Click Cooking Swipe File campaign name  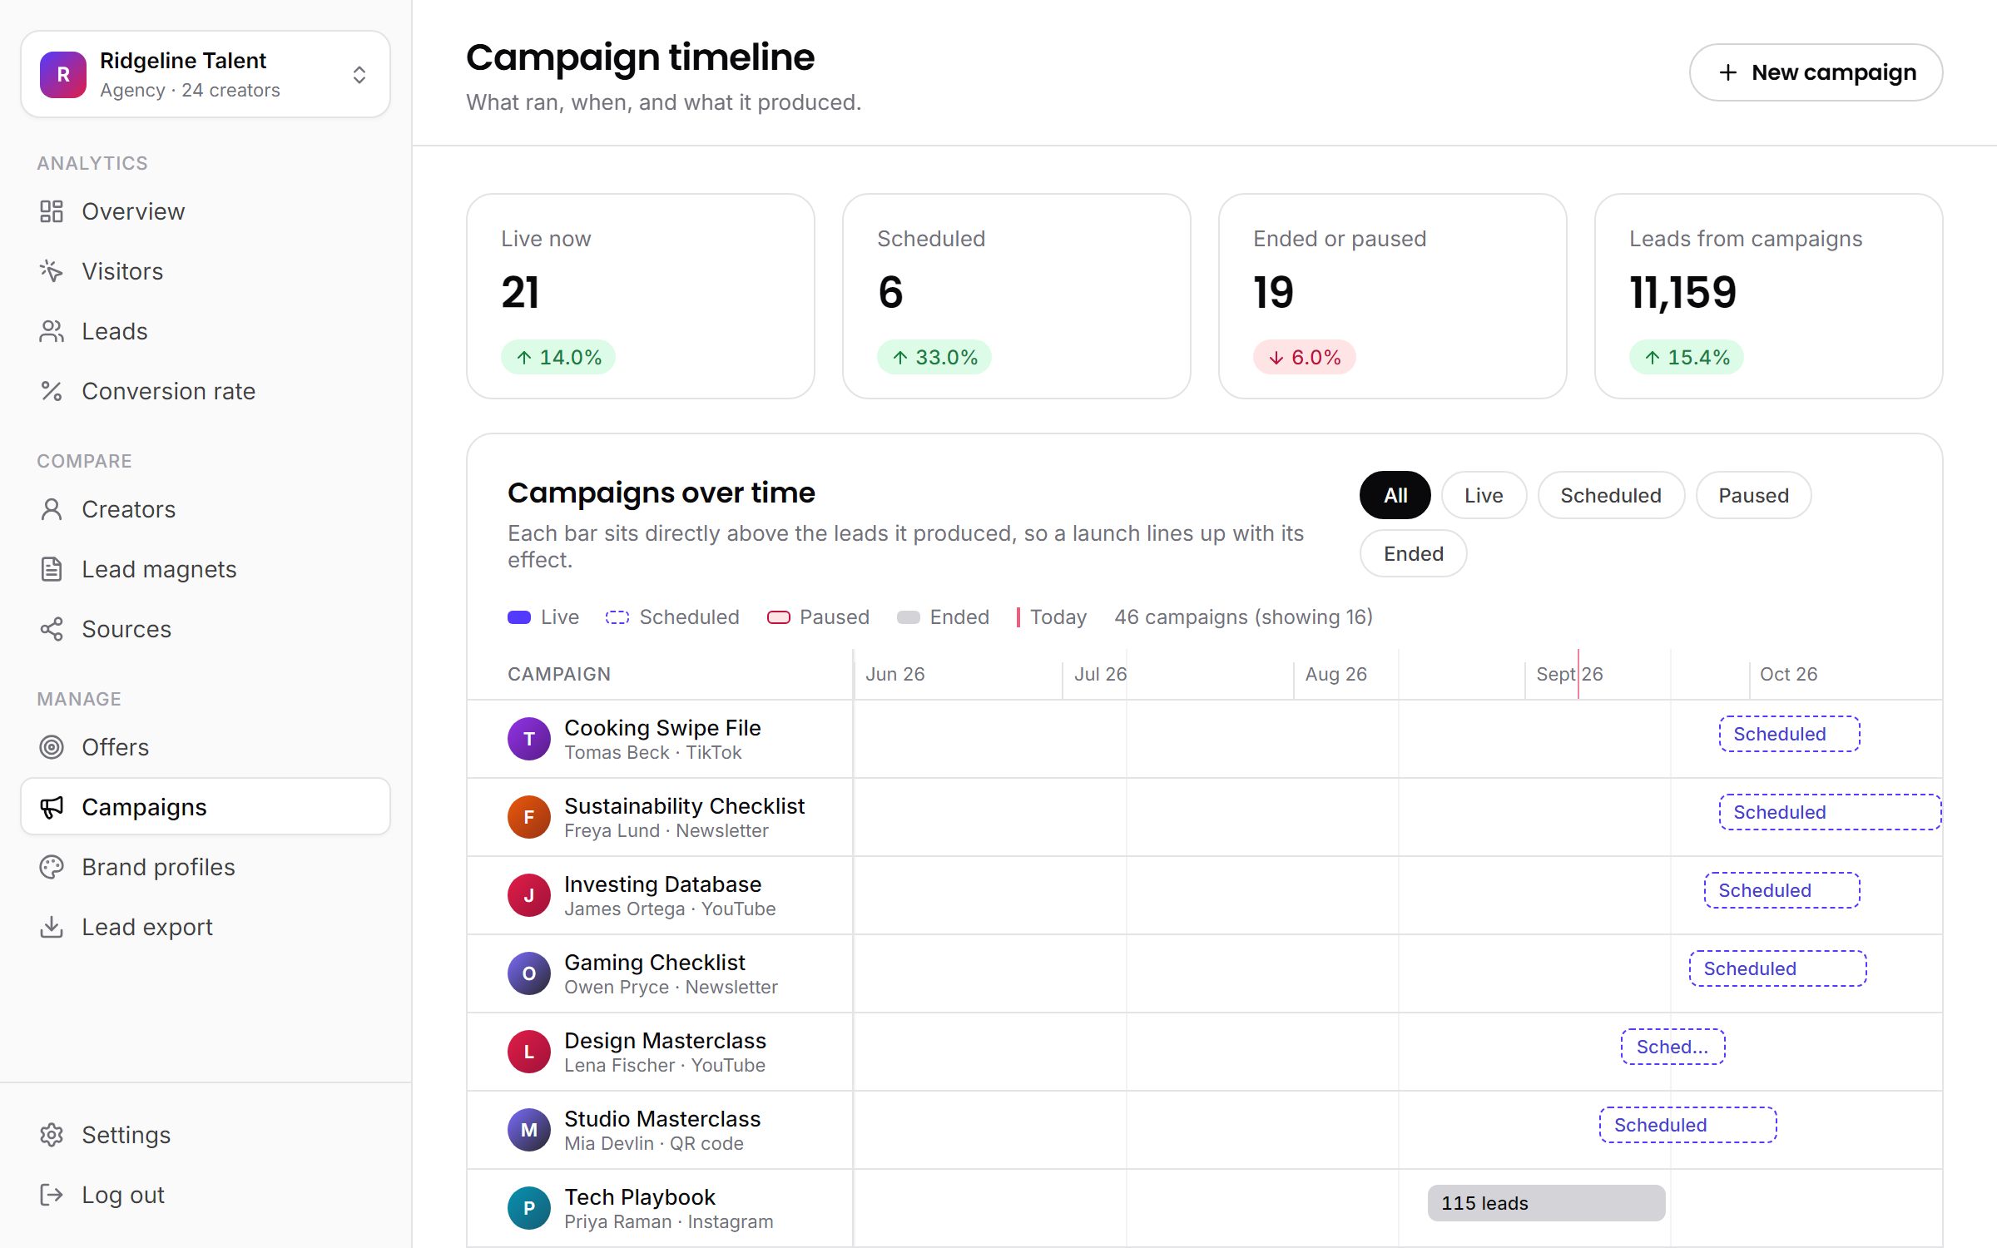point(662,728)
